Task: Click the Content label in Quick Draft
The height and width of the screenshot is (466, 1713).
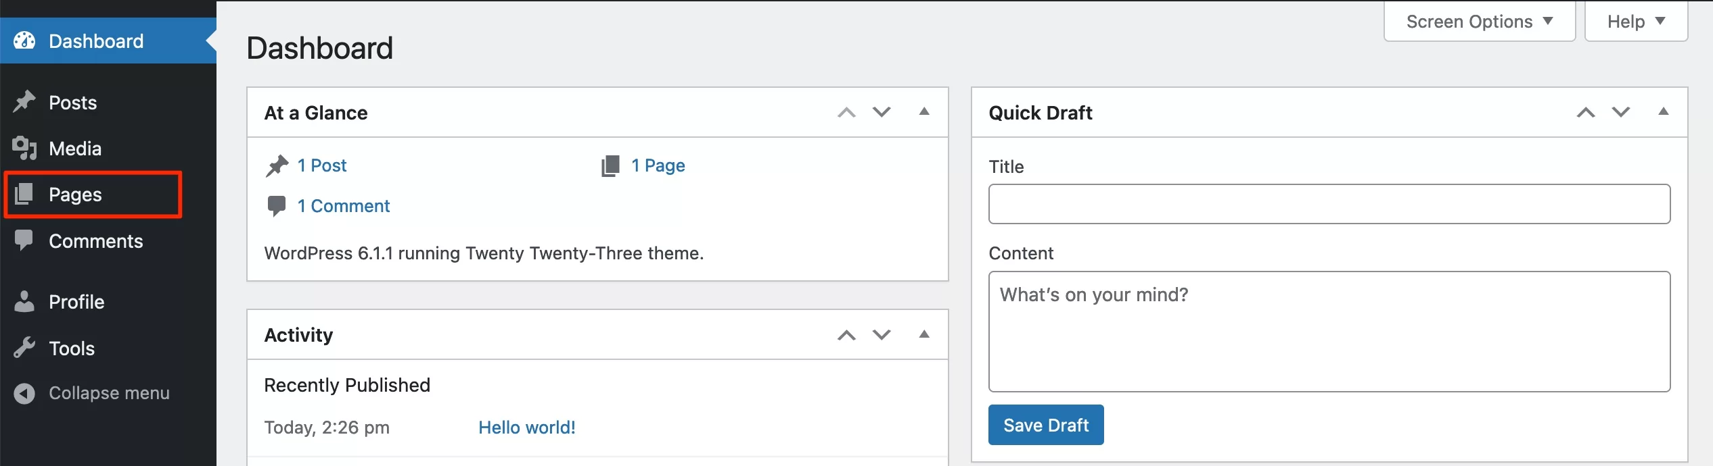Action: click(1021, 253)
